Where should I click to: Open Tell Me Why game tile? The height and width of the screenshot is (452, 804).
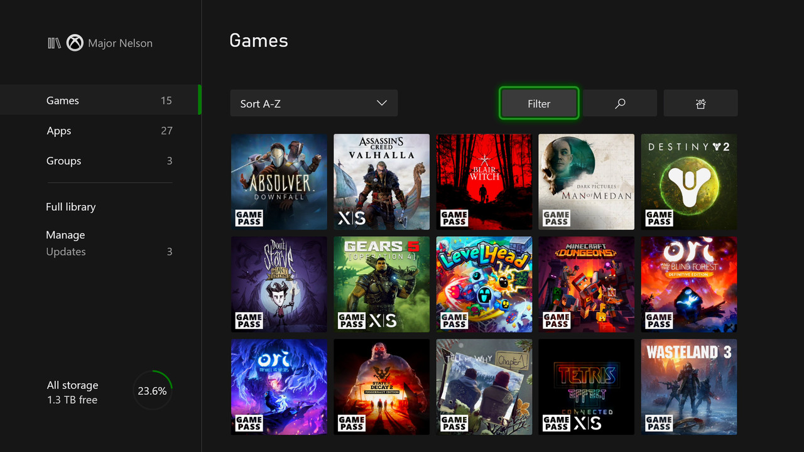pos(484,387)
